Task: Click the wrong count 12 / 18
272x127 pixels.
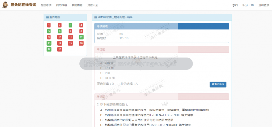Action: point(124,38)
